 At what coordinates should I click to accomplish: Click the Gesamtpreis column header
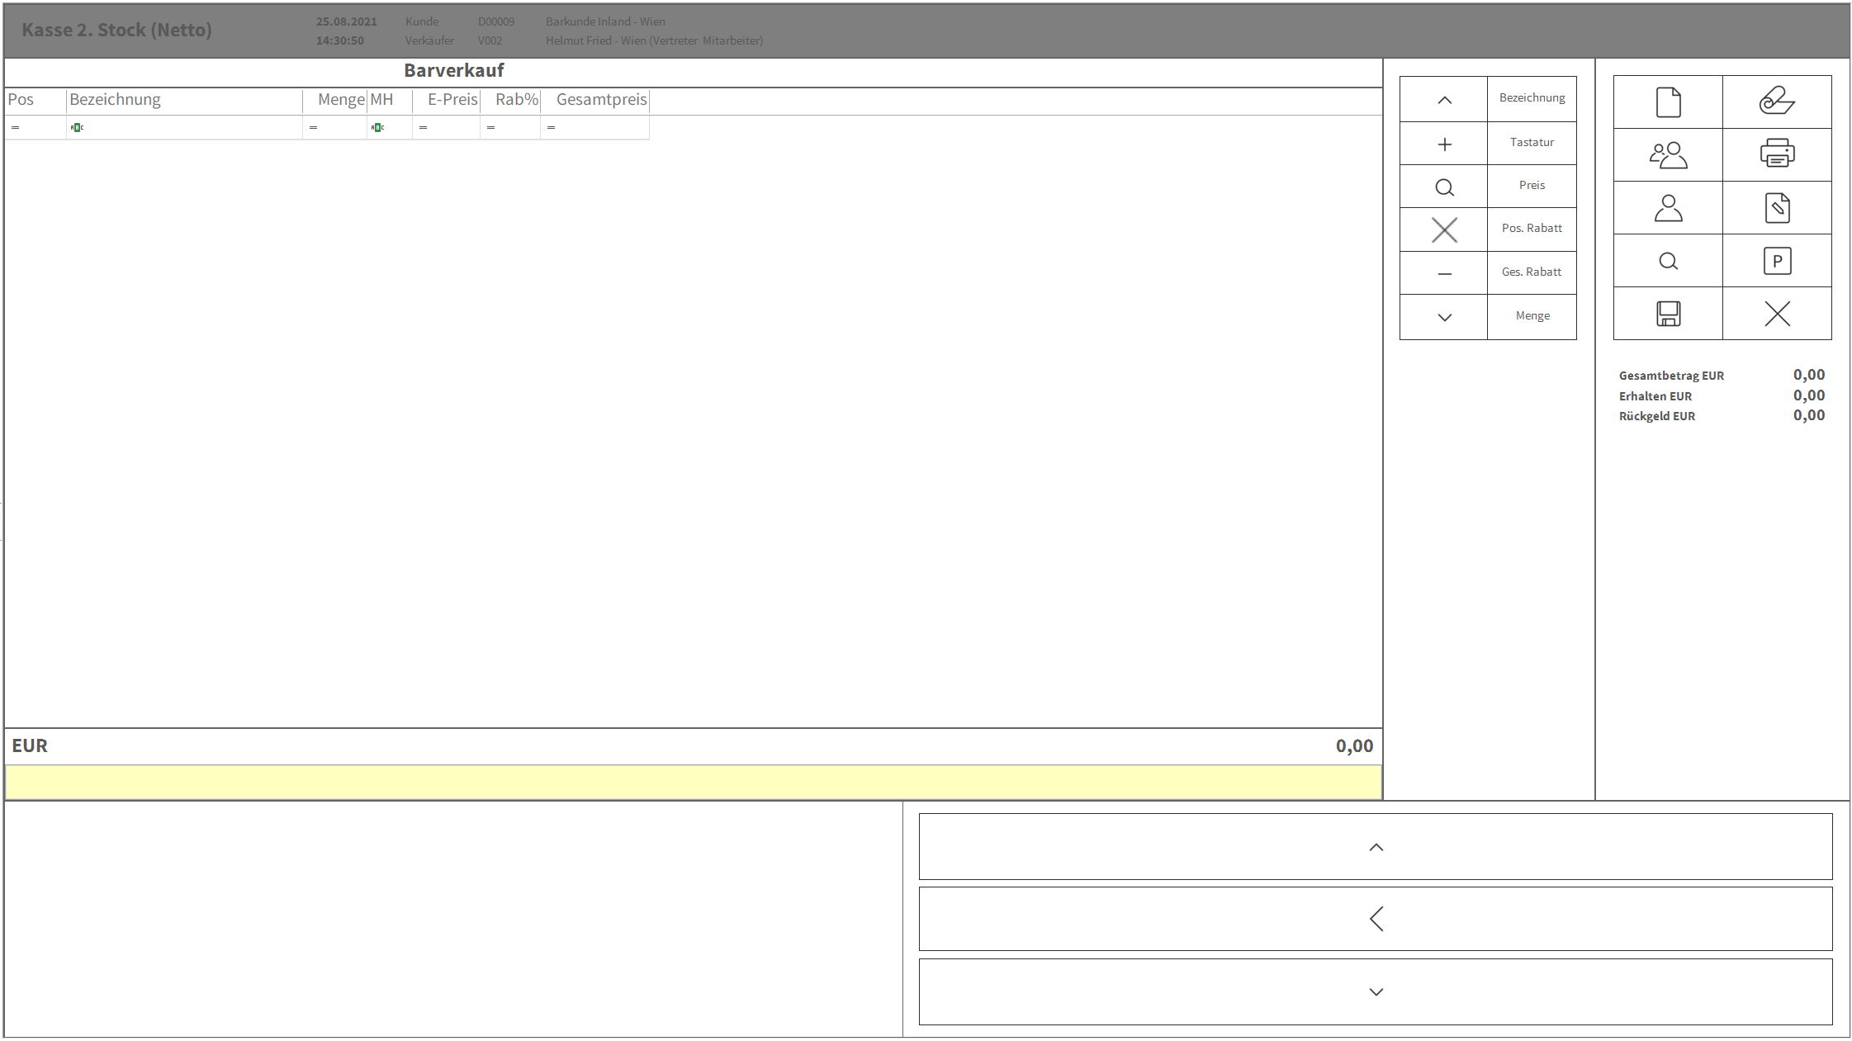pyautogui.click(x=595, y=100)
